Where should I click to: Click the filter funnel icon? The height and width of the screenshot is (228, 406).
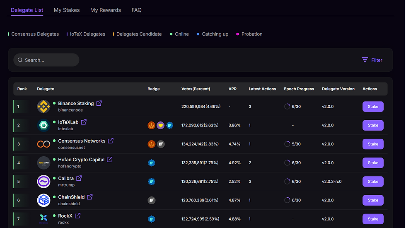coord(365,60)
